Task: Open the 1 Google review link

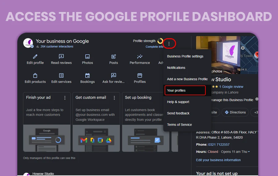Action: click(x=231, y=87)
